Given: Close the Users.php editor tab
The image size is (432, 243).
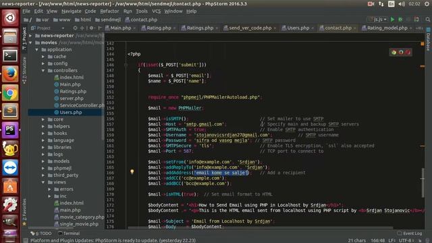Looking at the screenshot, I should click(313, 28).
